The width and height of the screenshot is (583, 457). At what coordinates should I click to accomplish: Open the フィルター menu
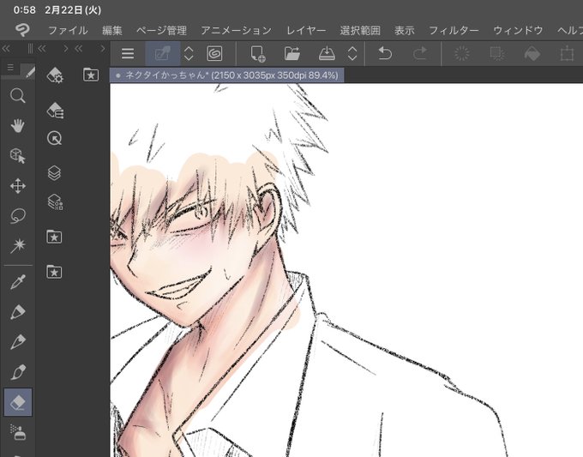point(454,30)
